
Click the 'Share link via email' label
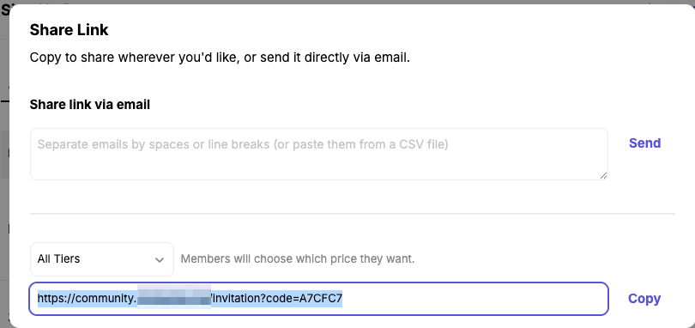coord(89,104)
